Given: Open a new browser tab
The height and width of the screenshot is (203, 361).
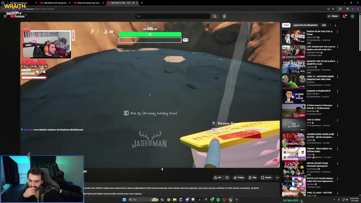Looking at the screenshot, I should (142, 3).
